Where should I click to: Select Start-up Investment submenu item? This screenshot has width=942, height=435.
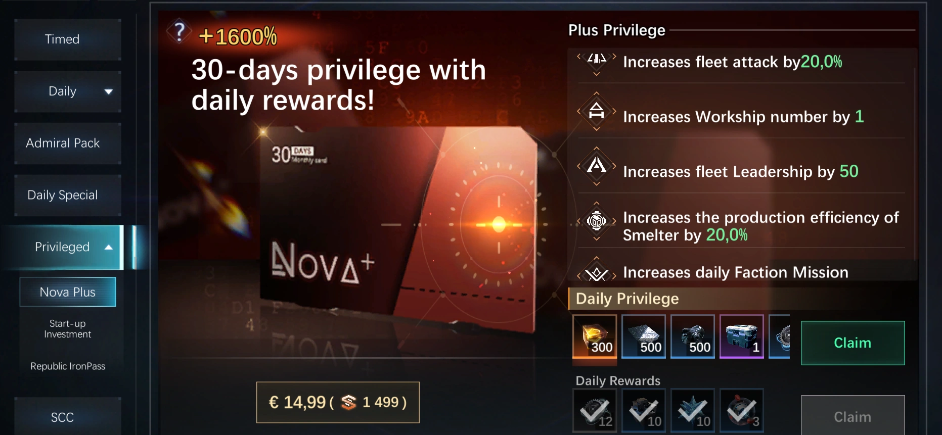[x=68, y=329]
